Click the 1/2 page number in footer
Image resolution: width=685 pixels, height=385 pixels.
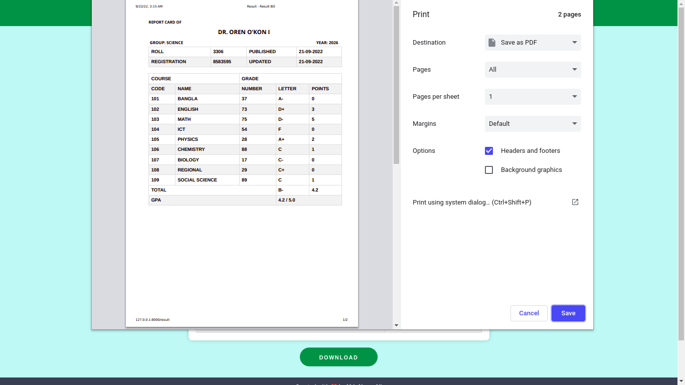point(345,319)
